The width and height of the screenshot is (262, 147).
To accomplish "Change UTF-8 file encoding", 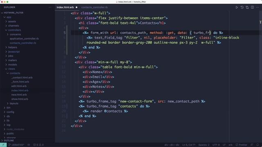I will (x=216, y=145).
